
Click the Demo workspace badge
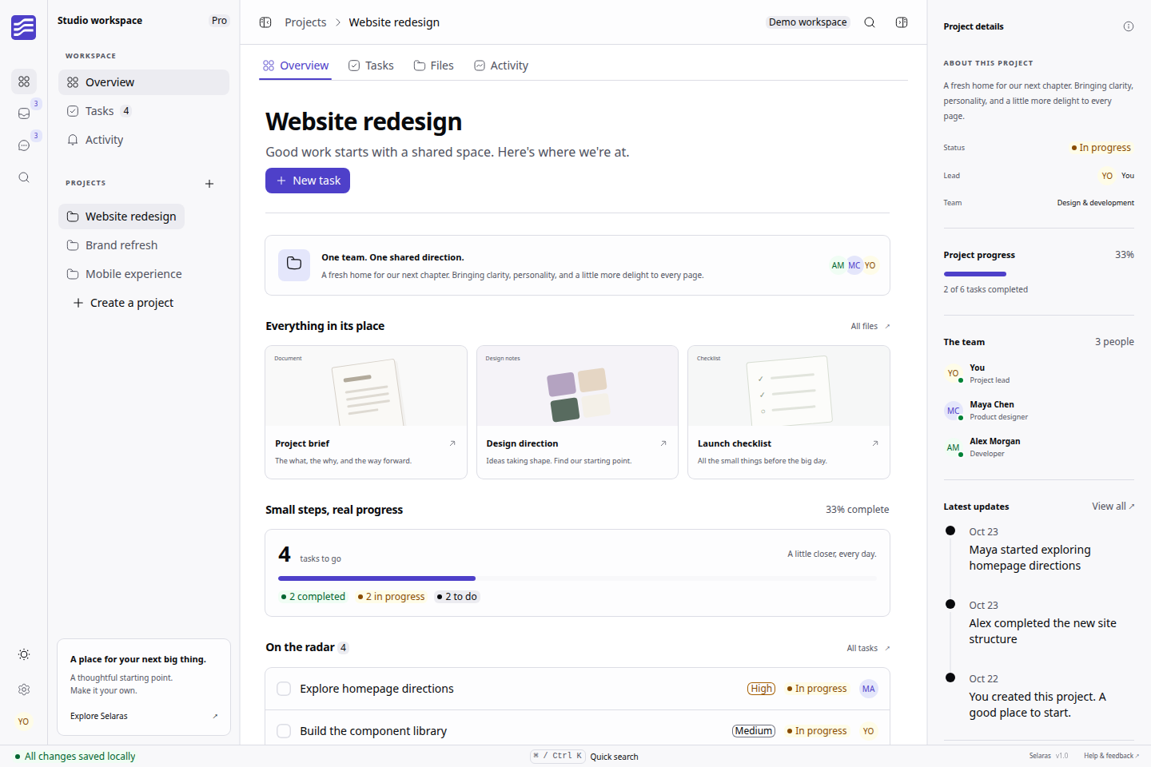click(x=807, y=22)
